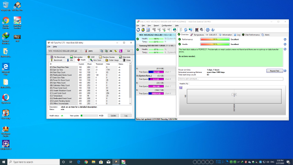Screen dimensions: 293x165
Task: Open the Help menu in HD Tune
Action: [55, 47]
